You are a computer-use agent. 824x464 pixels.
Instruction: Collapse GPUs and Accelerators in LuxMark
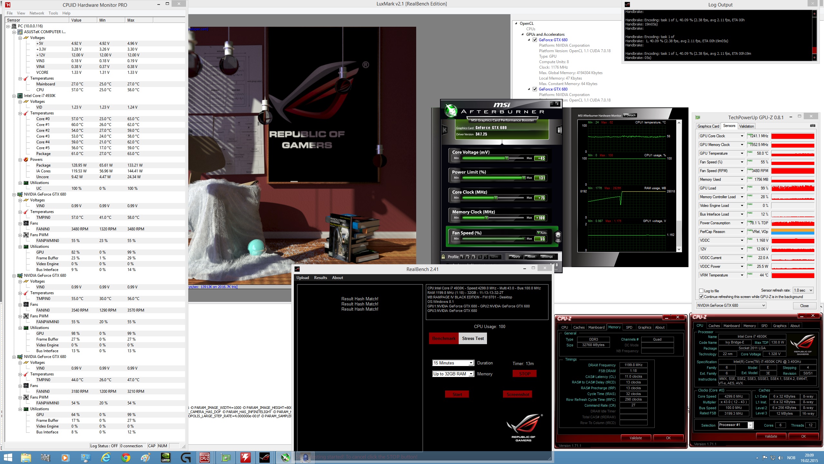522,34
